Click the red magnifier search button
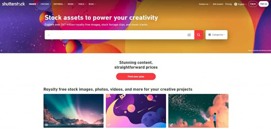 [x=199, y=35]
